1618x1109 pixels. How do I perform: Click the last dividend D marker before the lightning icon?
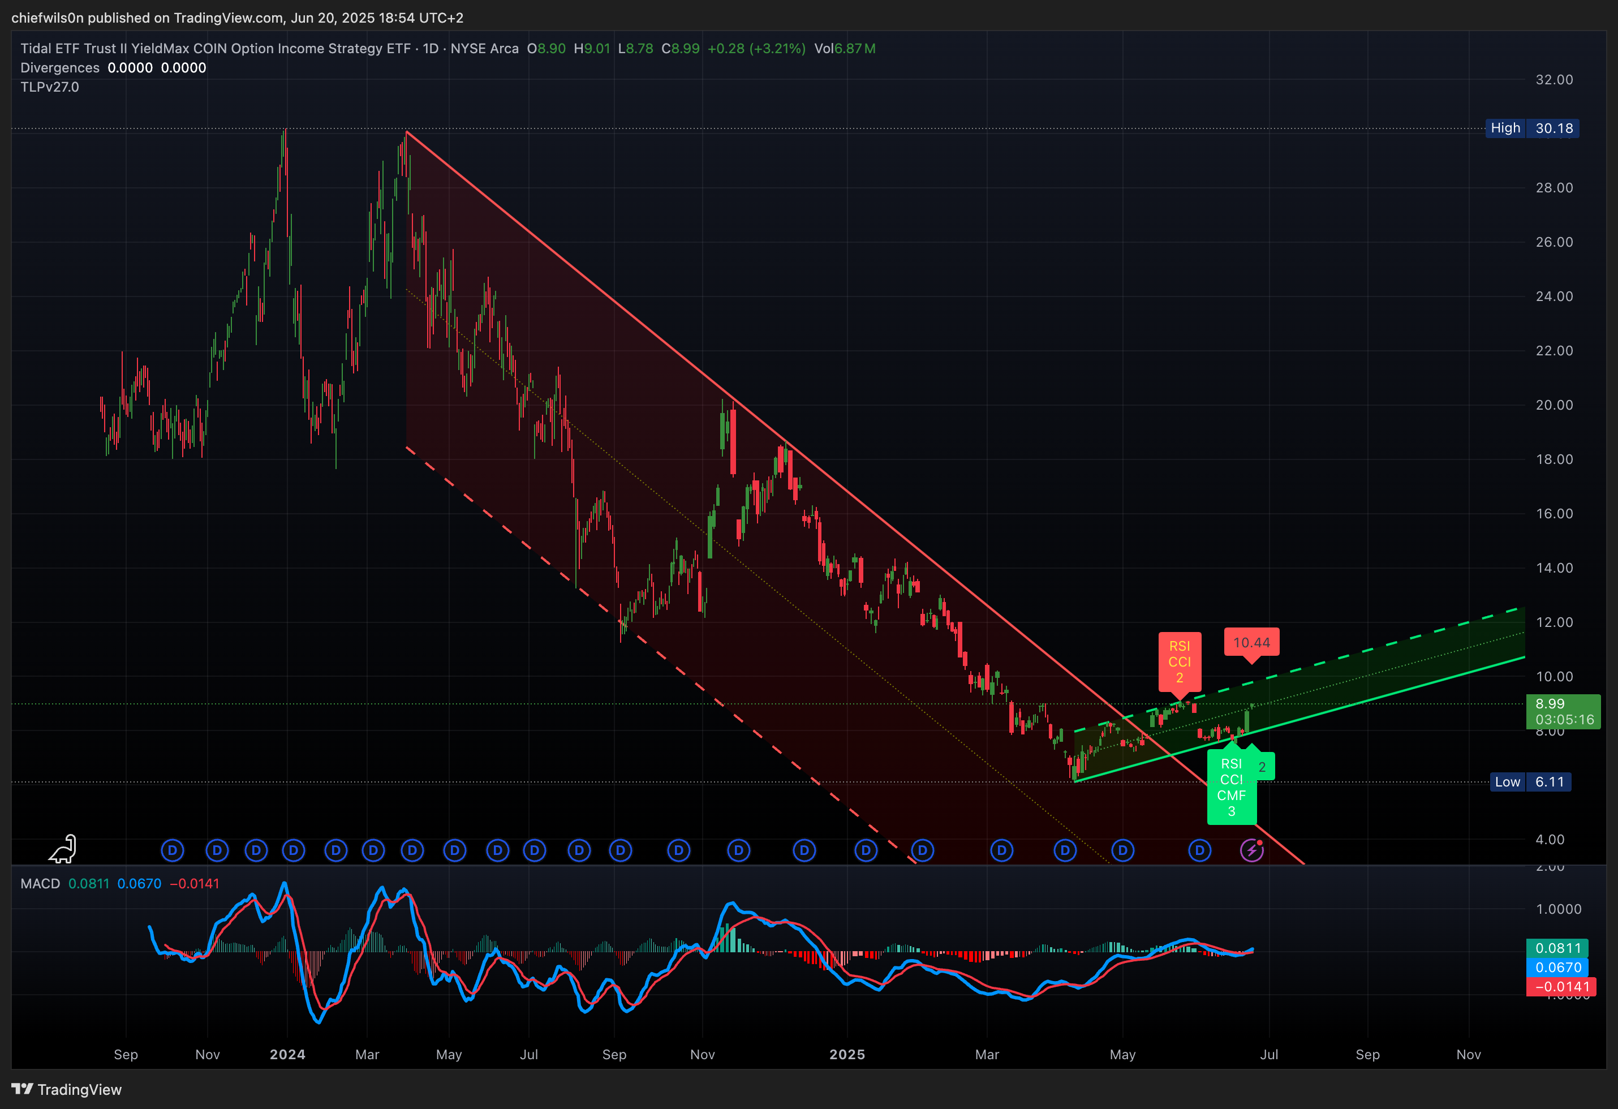(1199, 850)
